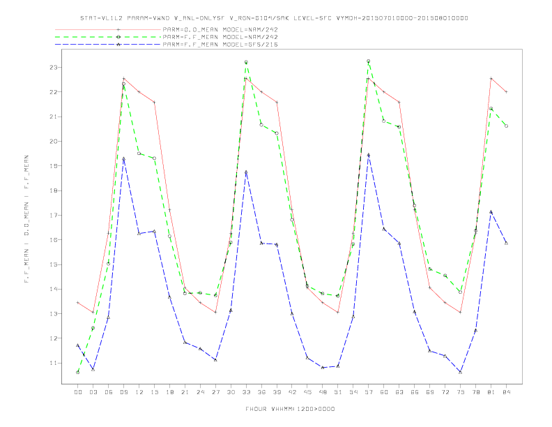Image resolution: width=552 pixels, height=427 pixels.
Task: Click y-axis tick label 17
Action: tap(53, 216)
